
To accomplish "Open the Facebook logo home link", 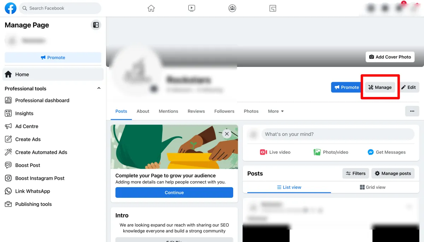I will point(10,8).
